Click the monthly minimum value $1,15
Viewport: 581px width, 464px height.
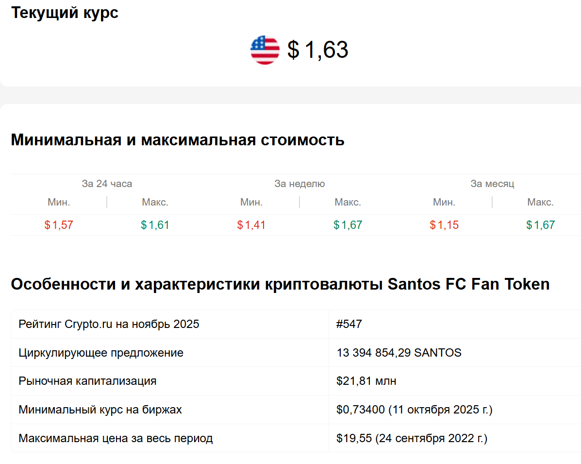(444, 225)
